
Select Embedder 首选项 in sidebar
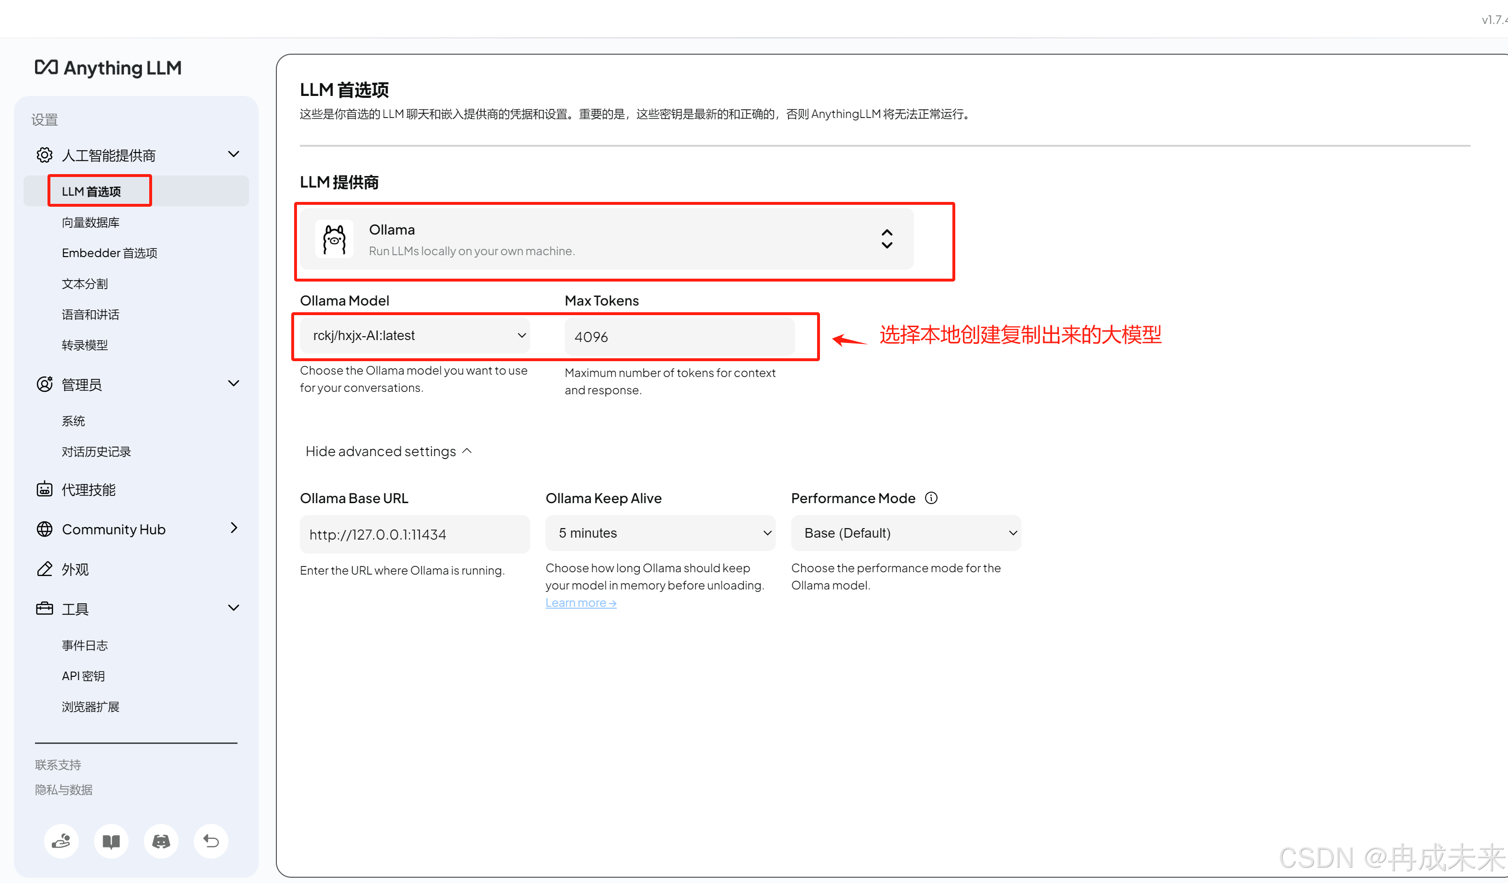[109, 253]
